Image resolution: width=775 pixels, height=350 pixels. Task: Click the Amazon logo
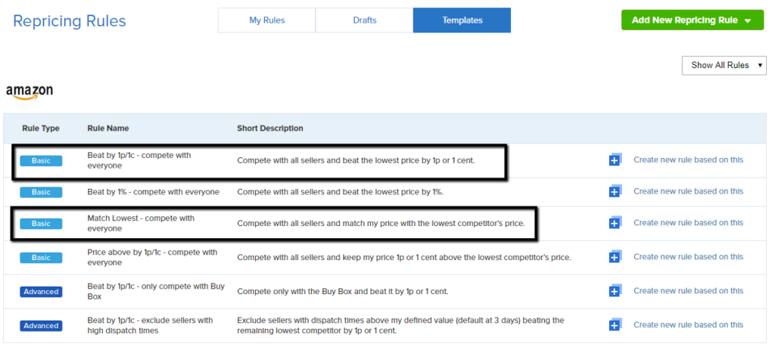pyautogui.click(x=30, y=92)
